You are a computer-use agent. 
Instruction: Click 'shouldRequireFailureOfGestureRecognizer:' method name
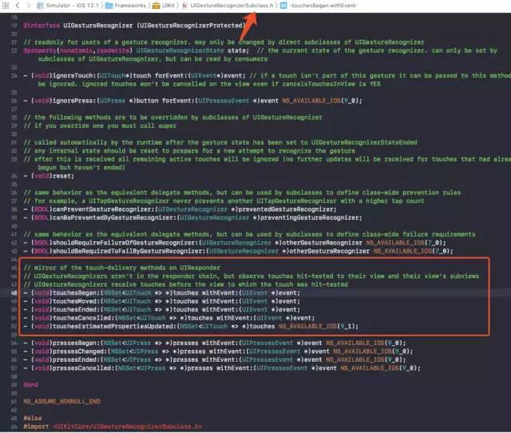126,243
